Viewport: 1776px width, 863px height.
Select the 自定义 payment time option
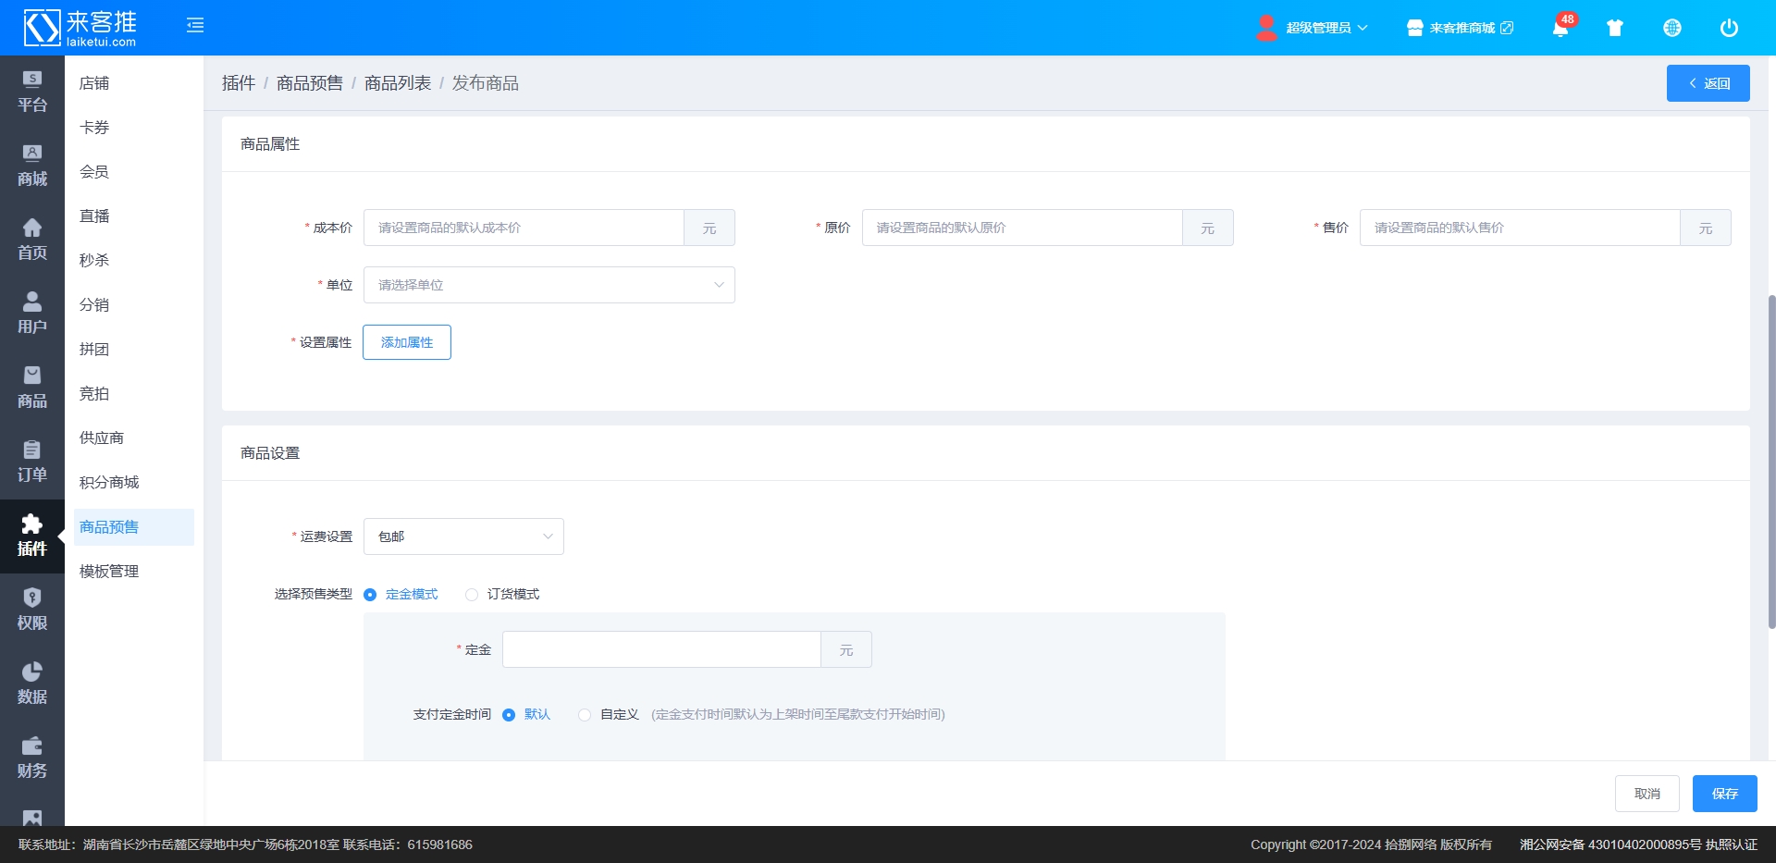tap(585, 715)
